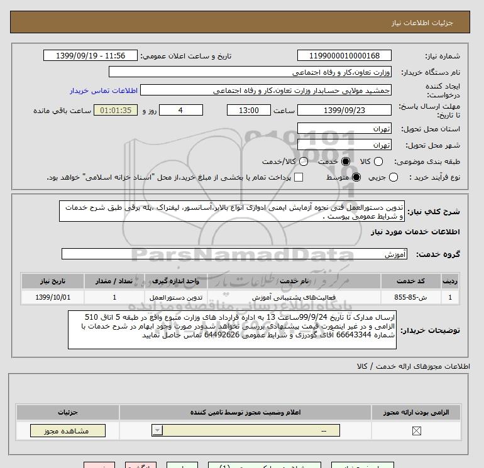
Task: Click the ردیف column header
Action: [x=450, y=281]
